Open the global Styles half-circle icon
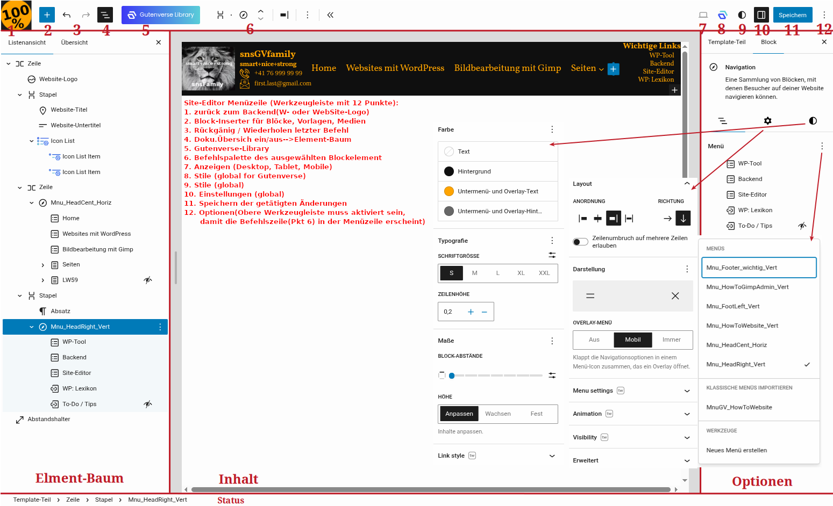Image resolution: width=833 pixels, height=506 pixels. (x=742, y=15)
